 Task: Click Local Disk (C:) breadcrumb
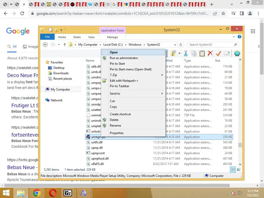[113, 45]
